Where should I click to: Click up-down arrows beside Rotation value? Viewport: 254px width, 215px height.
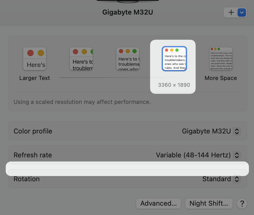[x=237, y=179]
